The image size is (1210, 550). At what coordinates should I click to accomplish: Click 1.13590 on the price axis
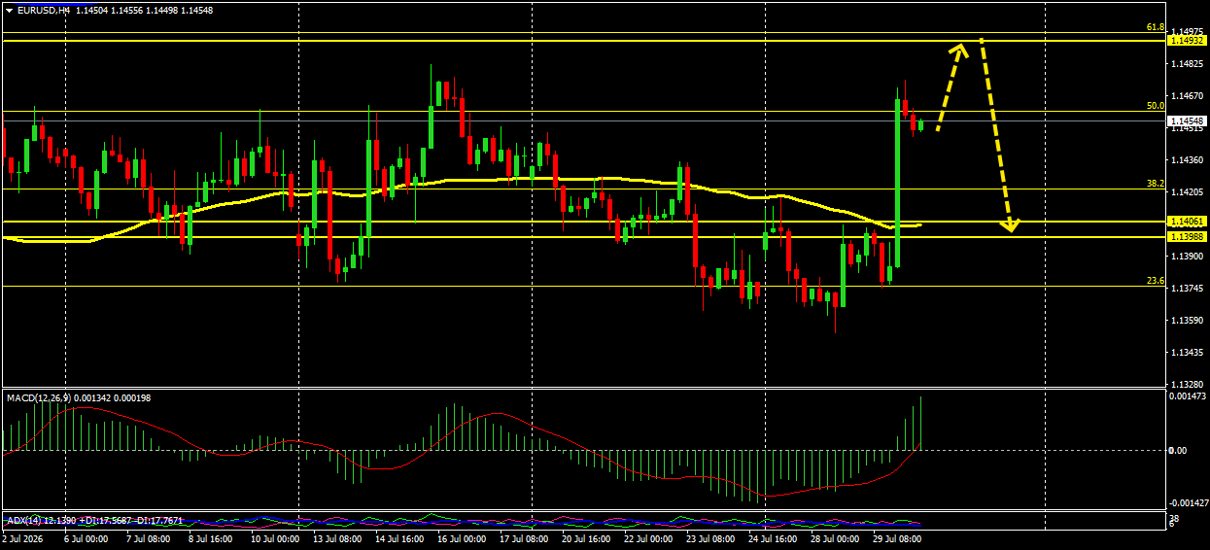click(1188, 321)
